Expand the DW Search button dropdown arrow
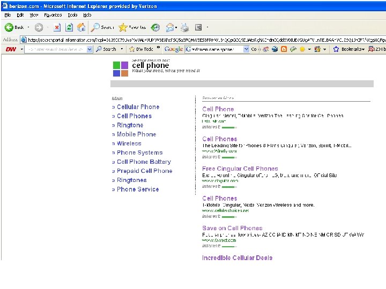This screenshot has width=386, height=289. 122,49
